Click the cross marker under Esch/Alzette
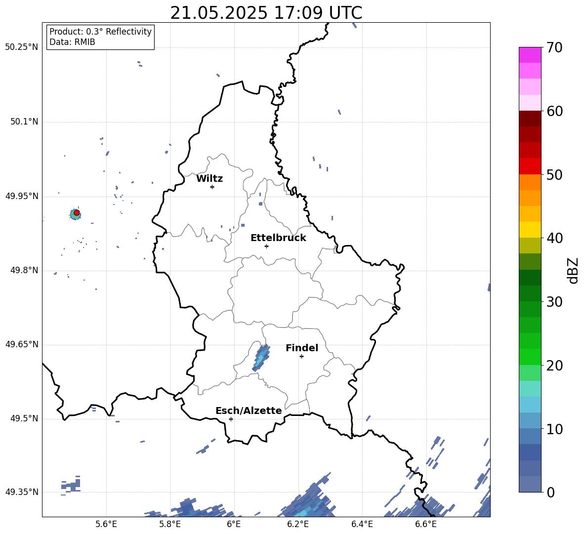 231,419
